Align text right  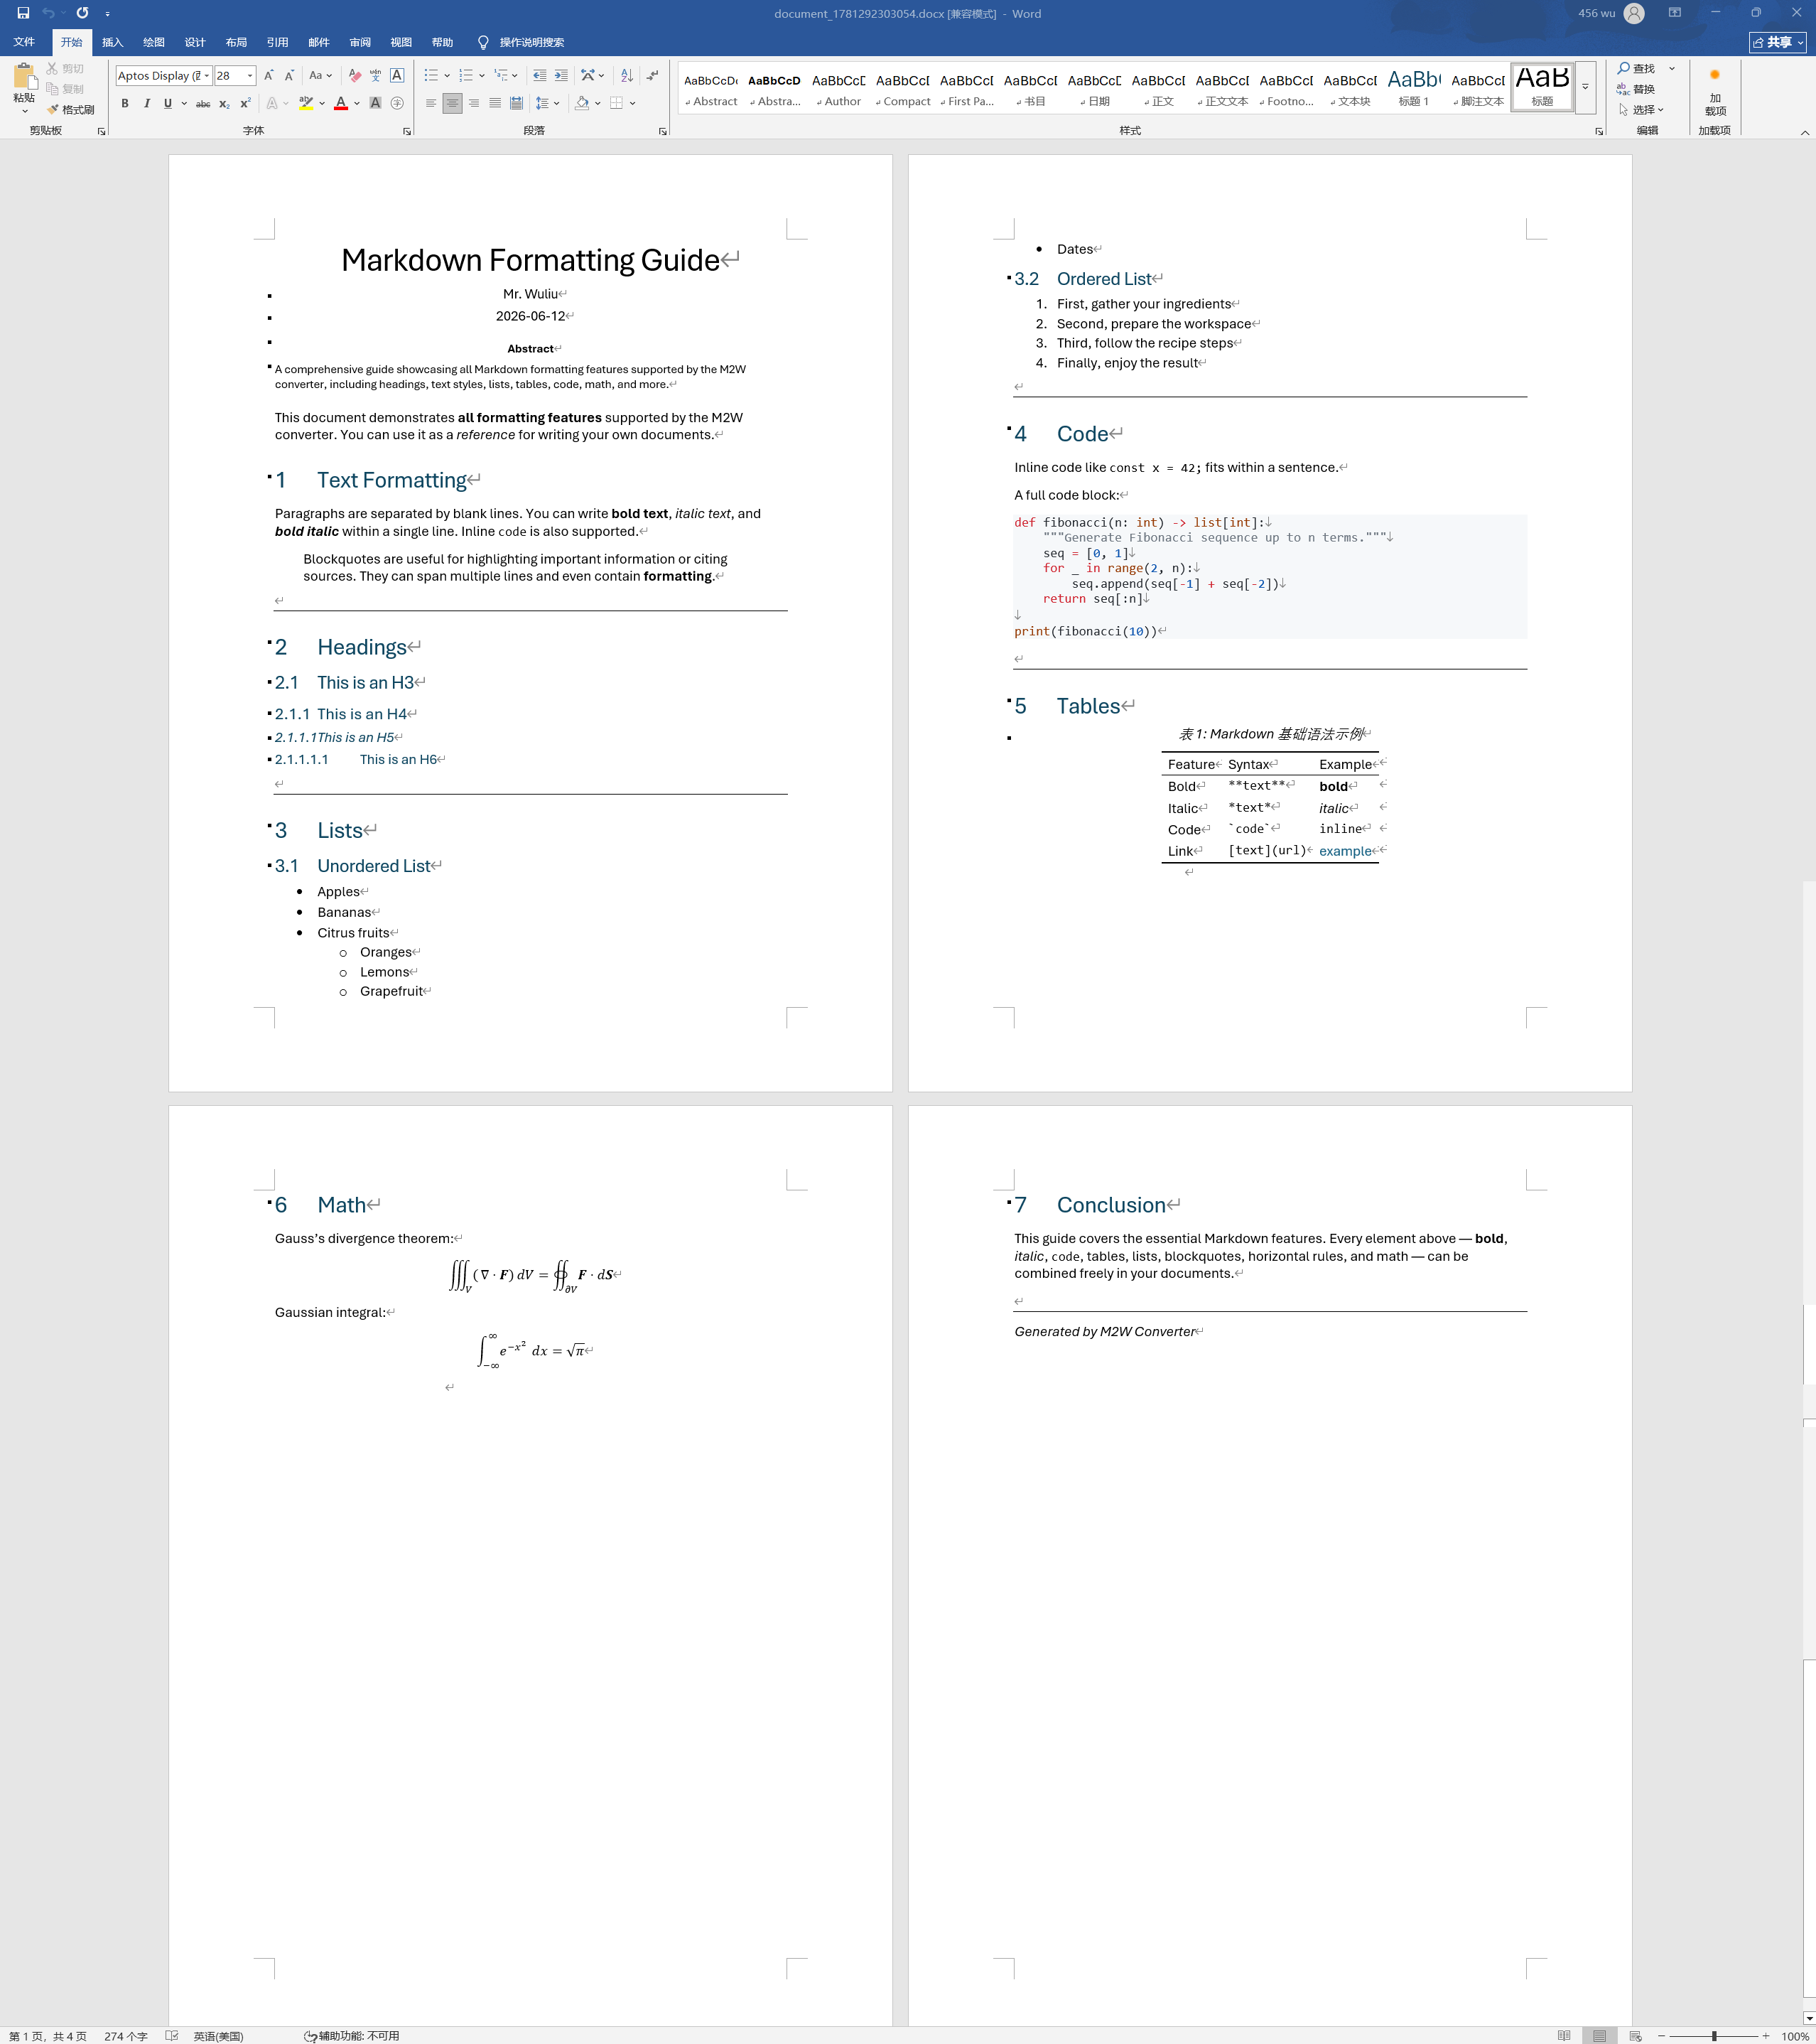tap(474, 104)
